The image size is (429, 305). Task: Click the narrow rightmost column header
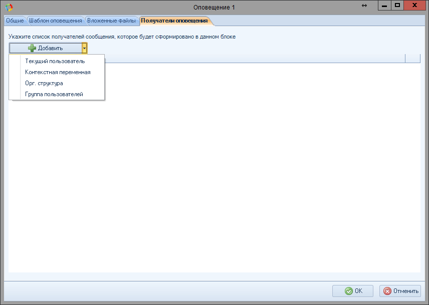(412, 58)
